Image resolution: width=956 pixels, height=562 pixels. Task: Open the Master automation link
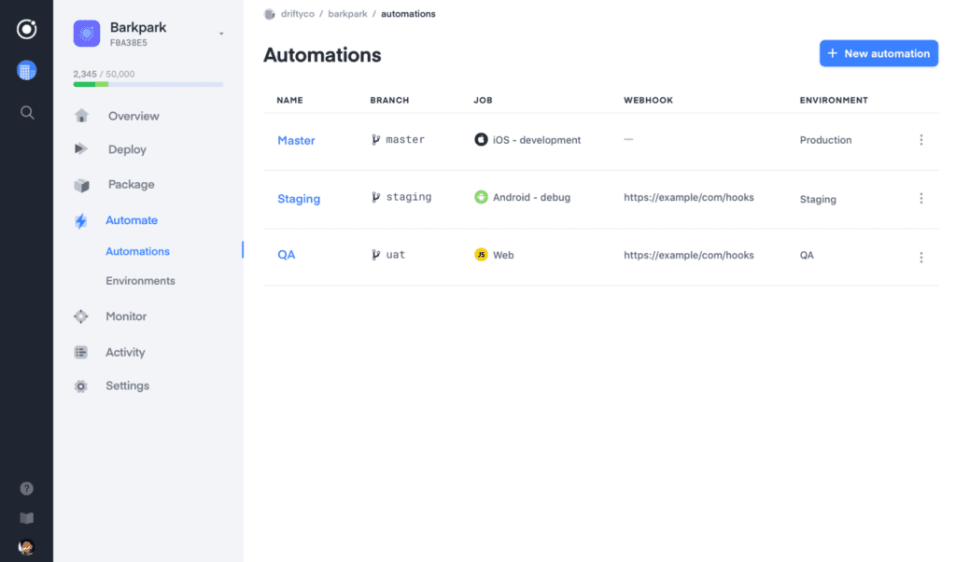(296, 140)
